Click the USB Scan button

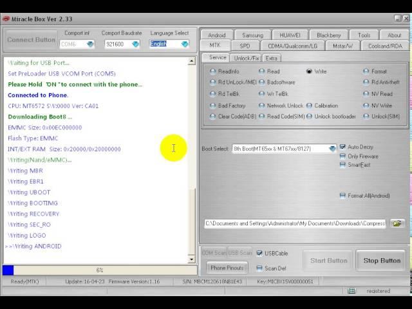pyautogui.click(x=240, y=253)
